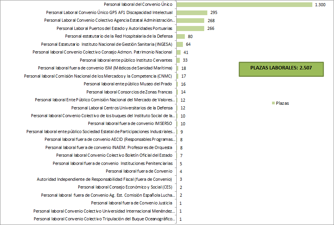Click the green Plazas legend color swatch
The height and width of the screenshot is (225, 334).
pos(273,103)
